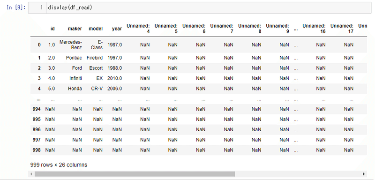Screen dimensions: 375x180
Task: Click the Mercedes-Benz maker cell
Action: click(71, 45)
